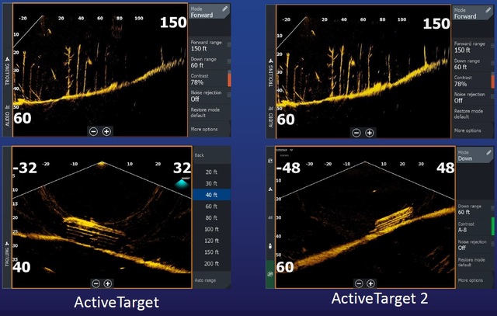
Task: Tap Restore mode default on ActiveTarget Forward screen
Action: click(210, 113)
